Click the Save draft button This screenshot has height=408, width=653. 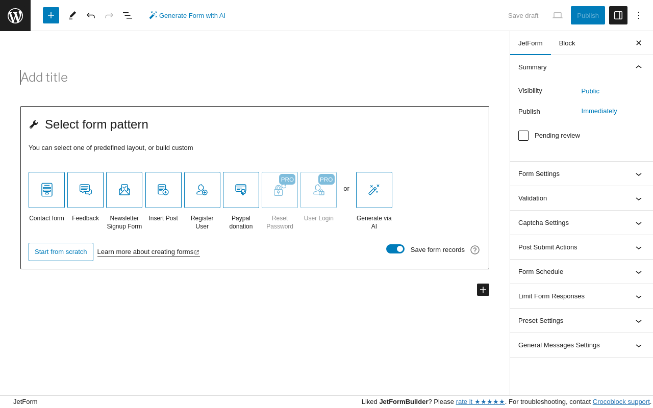[523, 15]
